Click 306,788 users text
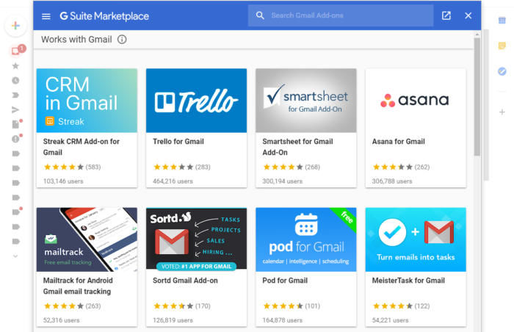Image resolution: width=514 pixels, height=332 pixels. click(391, 181)
